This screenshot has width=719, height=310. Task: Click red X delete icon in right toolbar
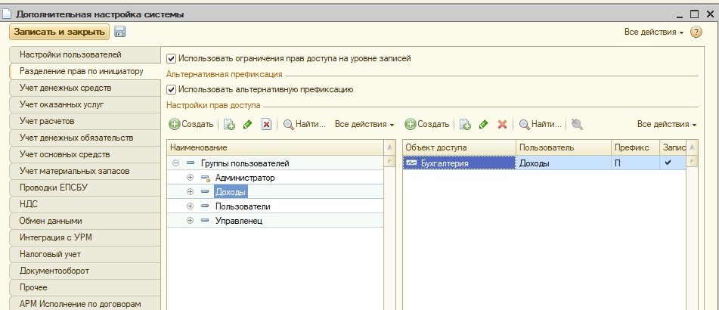[502, 124]
